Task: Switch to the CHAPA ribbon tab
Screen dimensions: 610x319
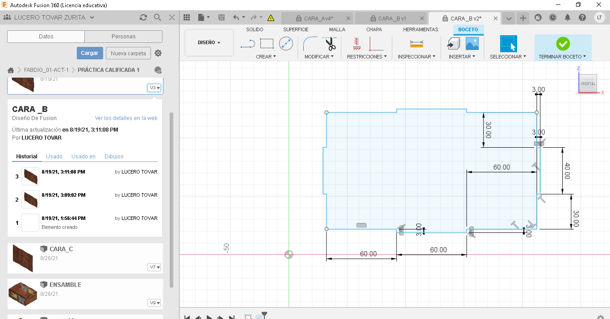Action: [x=374, y=29]
